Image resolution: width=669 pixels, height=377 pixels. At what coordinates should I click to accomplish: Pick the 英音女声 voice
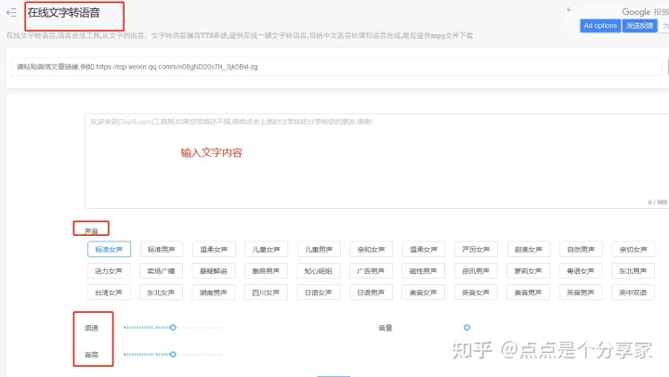[476, 292]
